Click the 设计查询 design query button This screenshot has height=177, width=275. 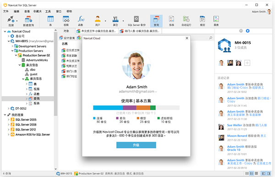pyautogui.click(x=67, y=38)
